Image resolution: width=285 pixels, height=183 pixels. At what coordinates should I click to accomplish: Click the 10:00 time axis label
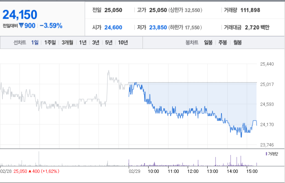(x=153, y=171)
